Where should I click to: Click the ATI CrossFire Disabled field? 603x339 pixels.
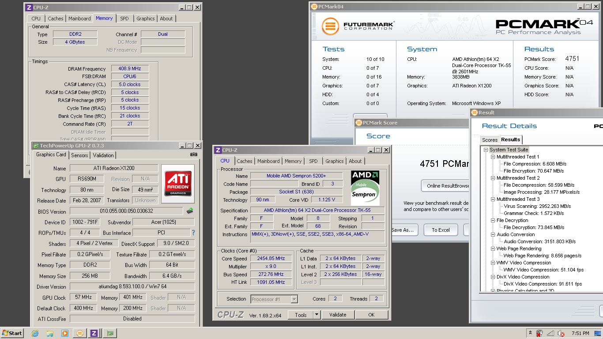pos(132,319)
